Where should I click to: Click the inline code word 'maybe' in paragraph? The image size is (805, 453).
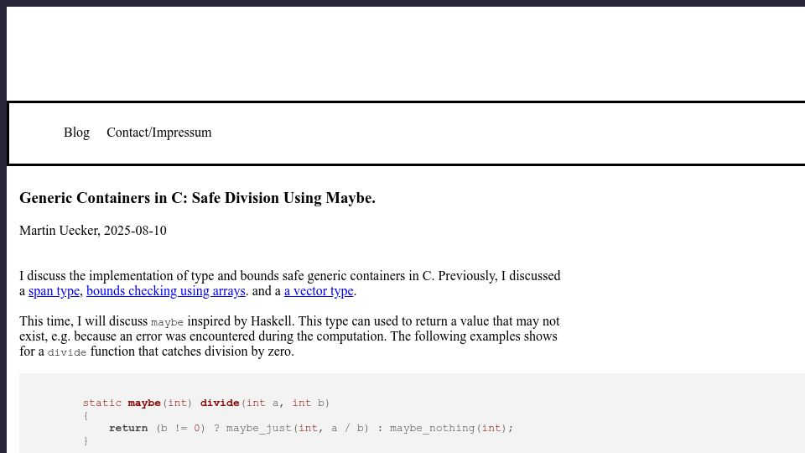point(167,322)
